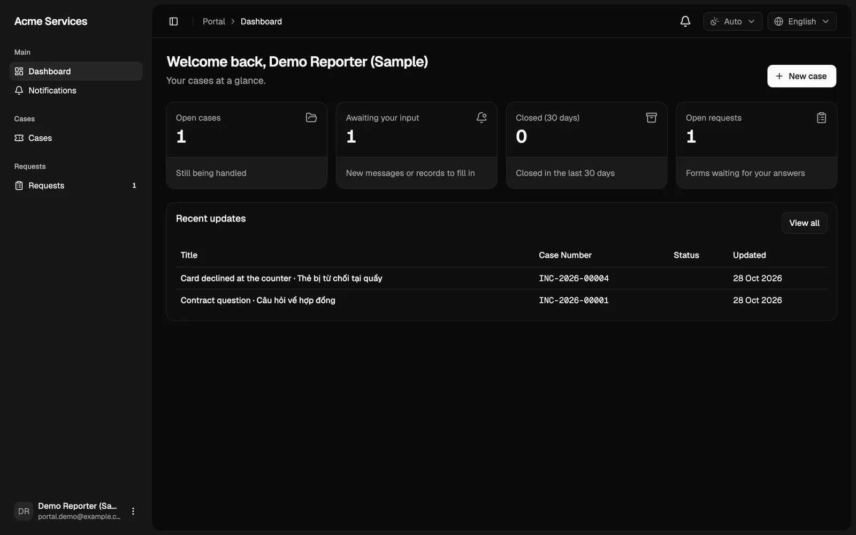The height and width of the screenshot is (535, 856).
Task: Open Requests in the sidebar
Action: [x=76, y=186]
